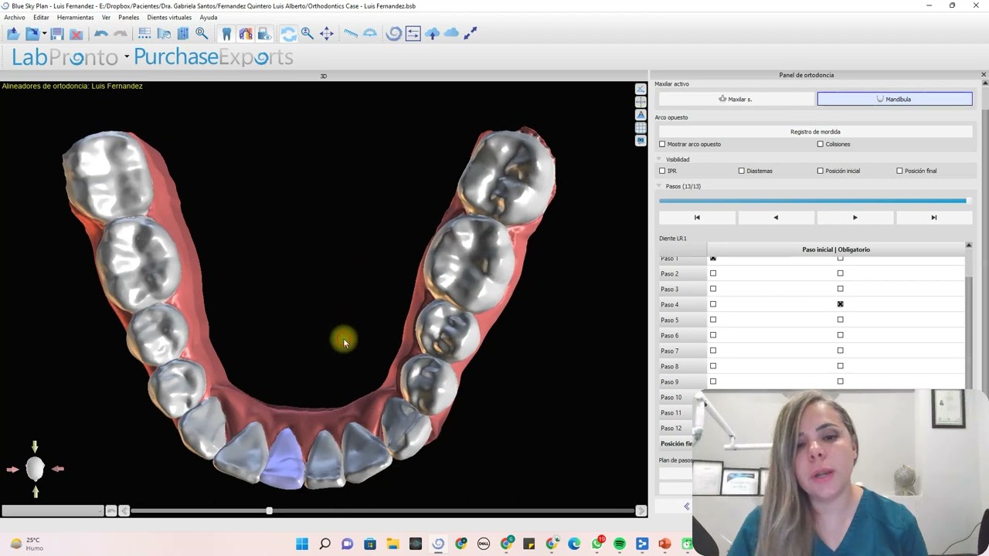The height and width of the screenshot is (556, 989).
Task: Open the Paneles menu
Action: click(129, 17)
